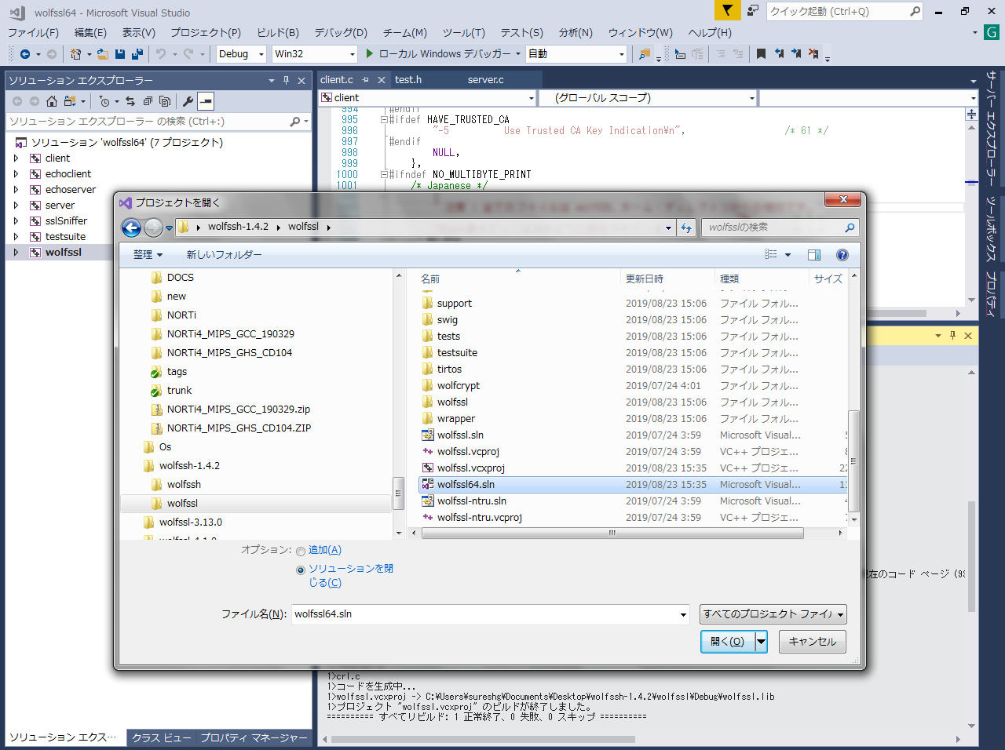The width and height of the screenshot is (1005, 750).
Task: Open the デバッグ(D) menu
Action: [x=341, y=32]
